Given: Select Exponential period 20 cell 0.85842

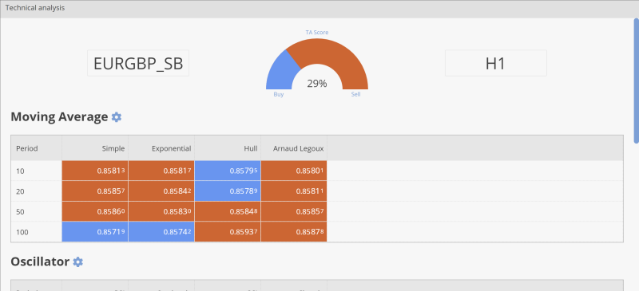Looking at the screenshot, I should [161, 191].
